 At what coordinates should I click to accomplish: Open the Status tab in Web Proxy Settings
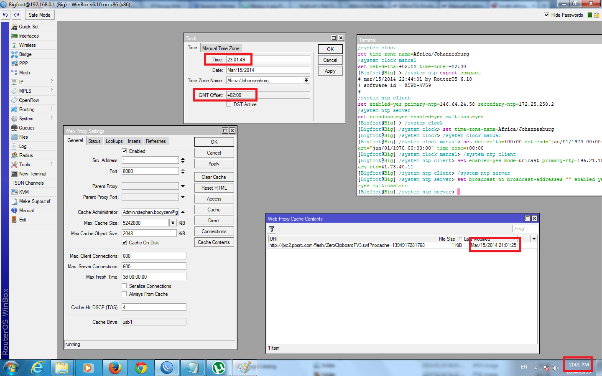tap(94, 141)
